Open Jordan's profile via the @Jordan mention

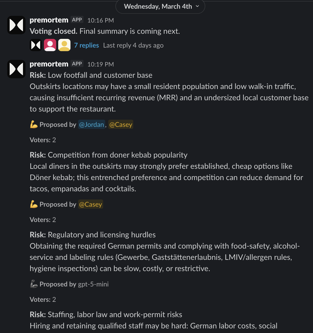[x=91, y=125]
